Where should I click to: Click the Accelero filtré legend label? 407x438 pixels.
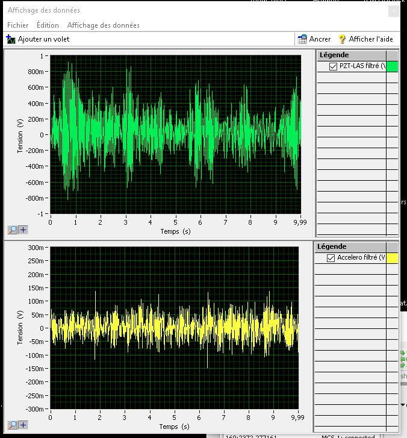pyautogui.click(x=360, y=258)
